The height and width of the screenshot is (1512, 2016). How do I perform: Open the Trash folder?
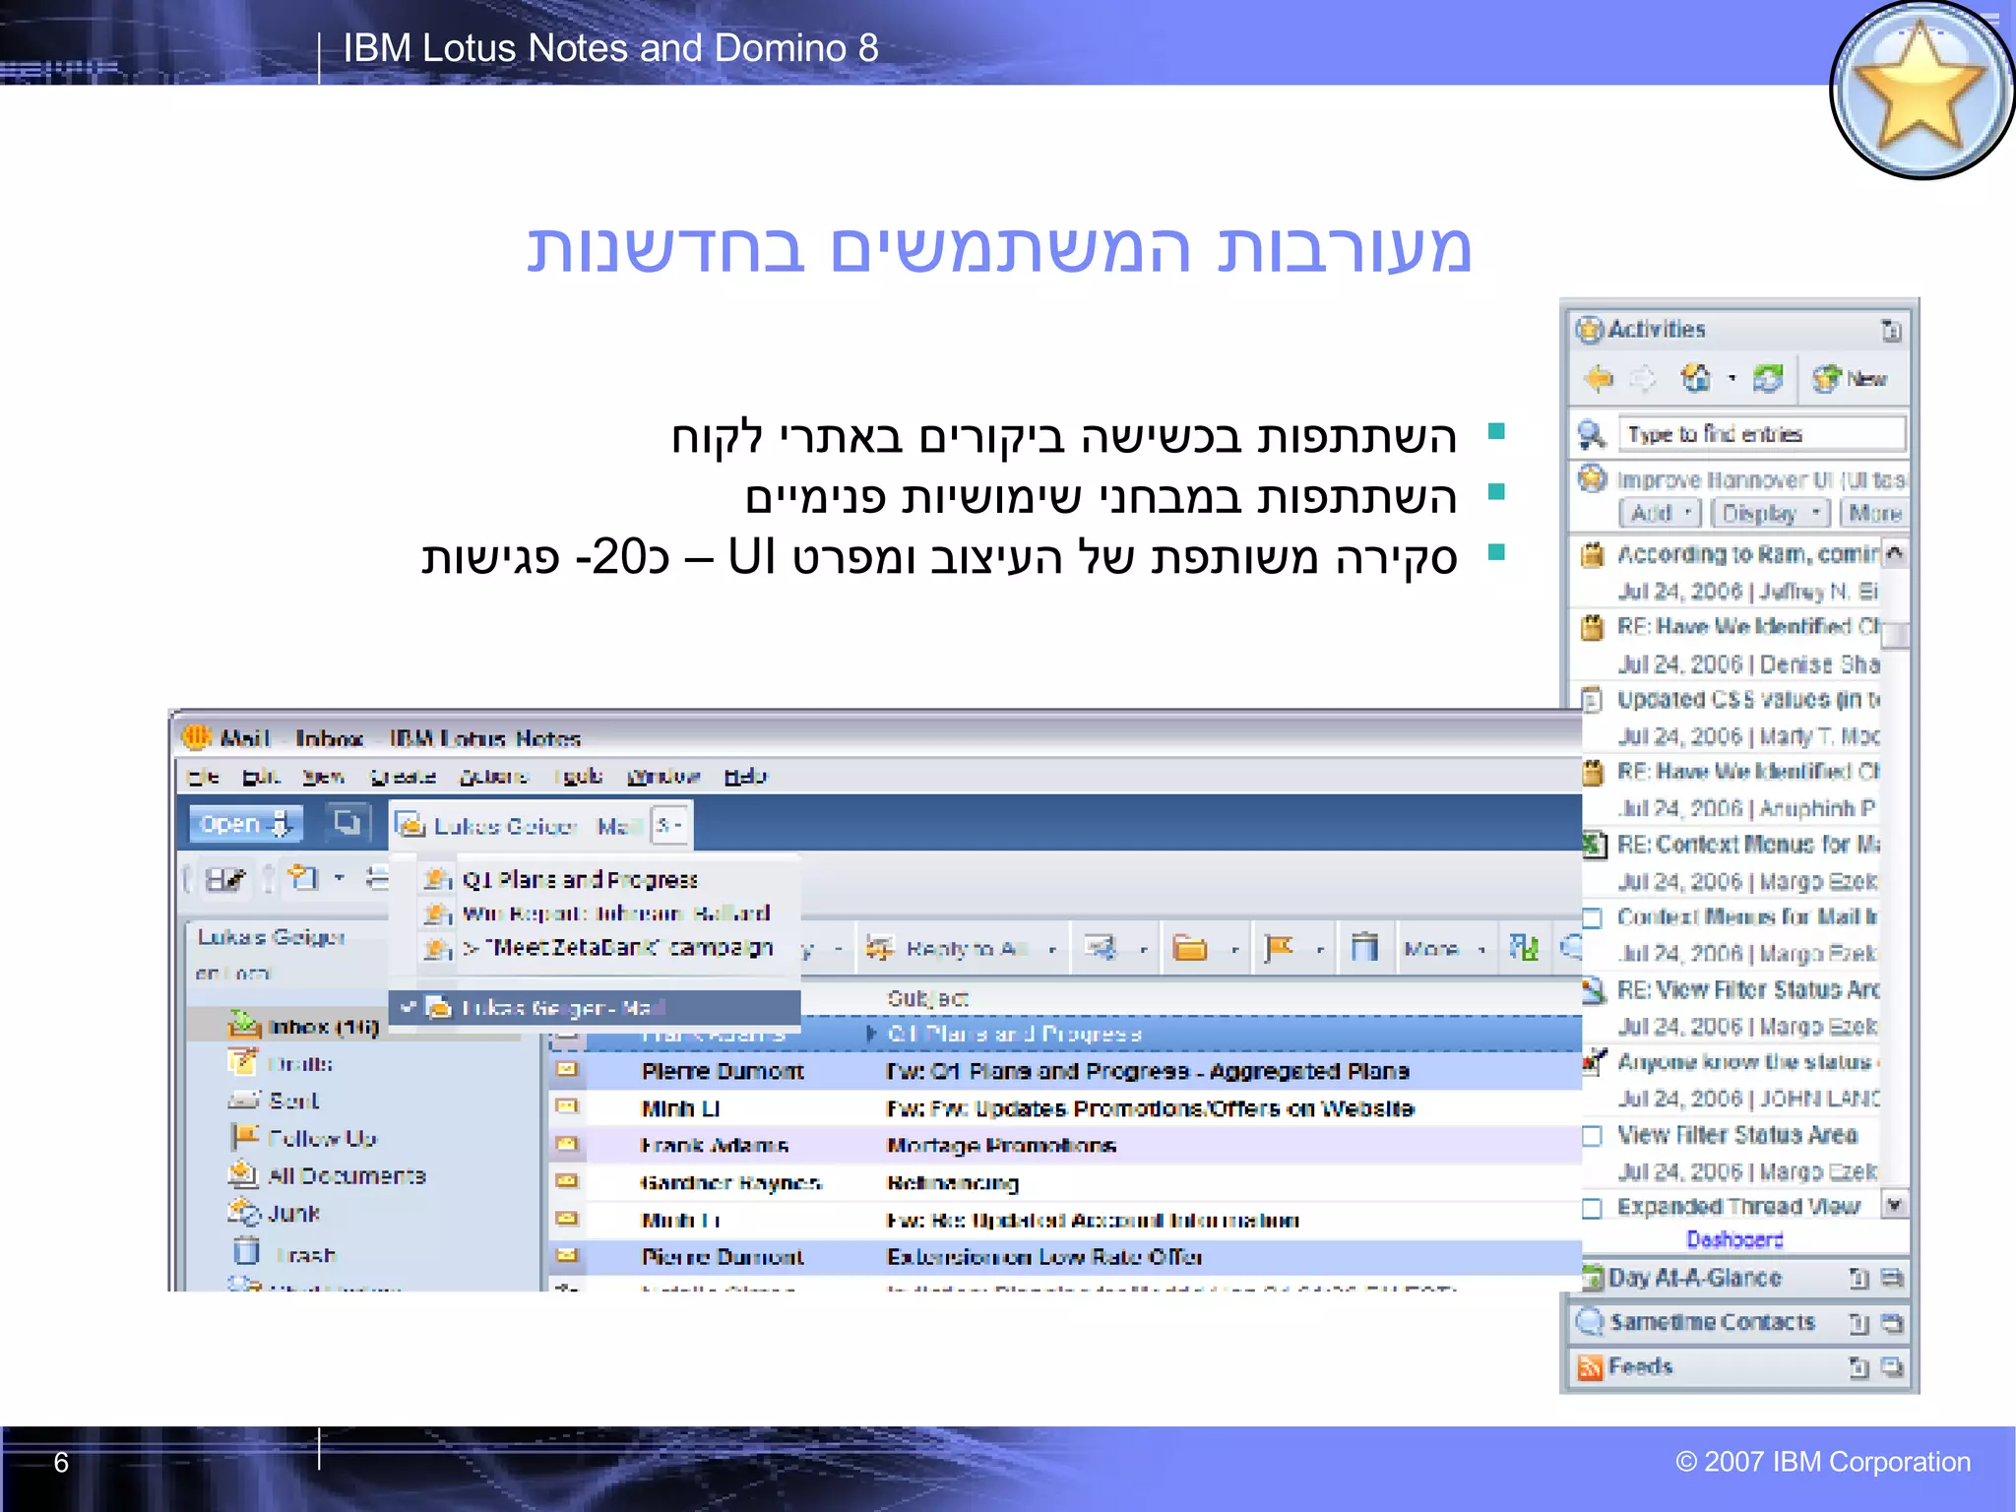[x=306, y=1255]
